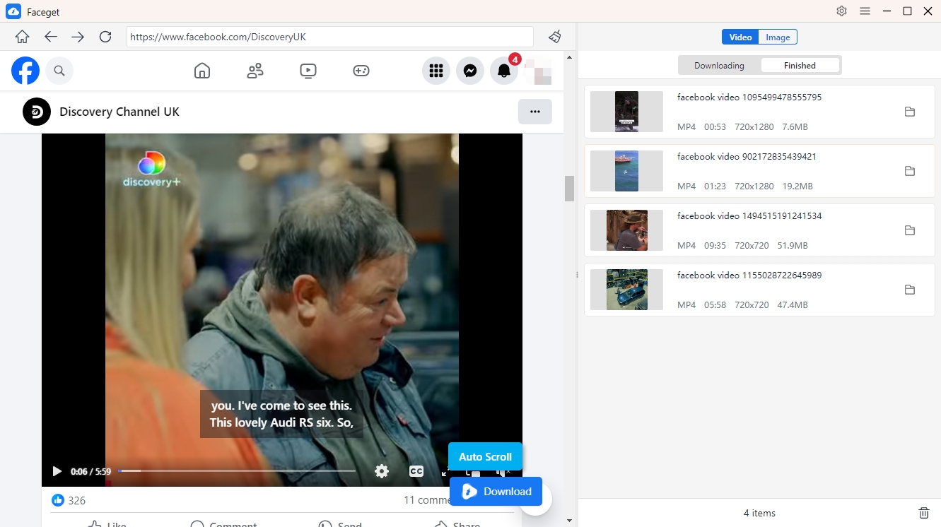Select title 'facebook video 1494515191241534'
Image resolution: width=941 pixels, height=527 pixels.
click(749, 216)
